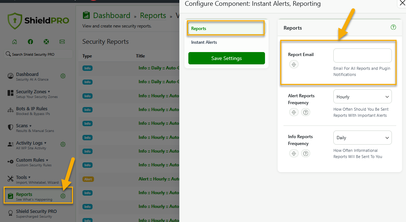Click the search magnifier icon
Image resolution: width=406 pixels, height=222 pixels.
coord(8,54)
